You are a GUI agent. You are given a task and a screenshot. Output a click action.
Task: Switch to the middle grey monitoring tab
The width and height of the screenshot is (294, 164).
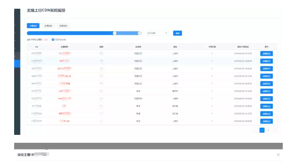(x=48, y=26)
